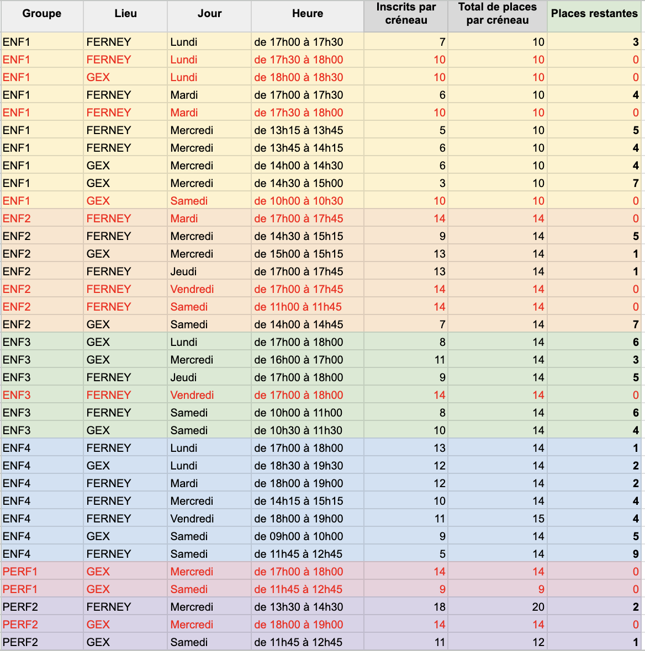Select cell 'de 13h15 à 13h45'
The image size is (645, 651).
pyautogui.click(x=308, y=130)
